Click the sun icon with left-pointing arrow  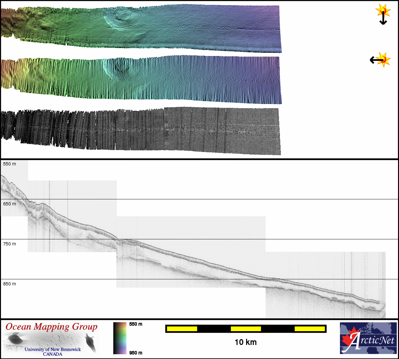tap(380, 60)
